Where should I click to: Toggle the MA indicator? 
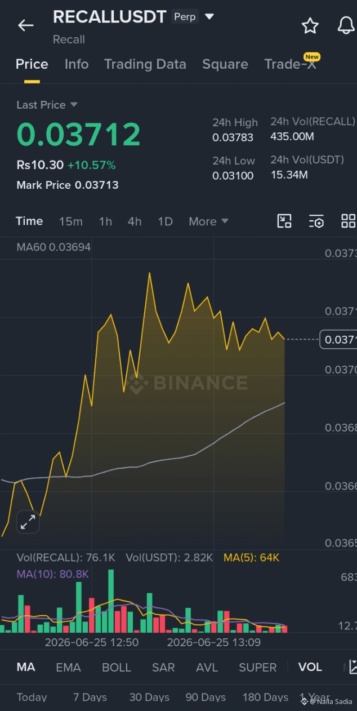26,668
